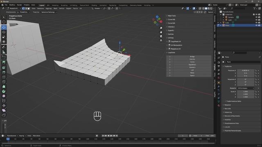Activate the Transform tool
262x147 pixels.
(x=4, y=42)
